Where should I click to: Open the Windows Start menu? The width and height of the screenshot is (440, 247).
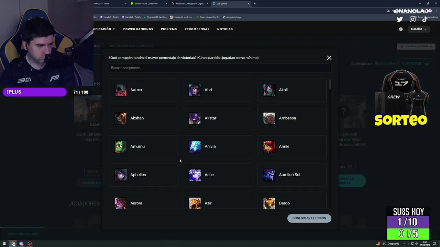pos(4,244)
